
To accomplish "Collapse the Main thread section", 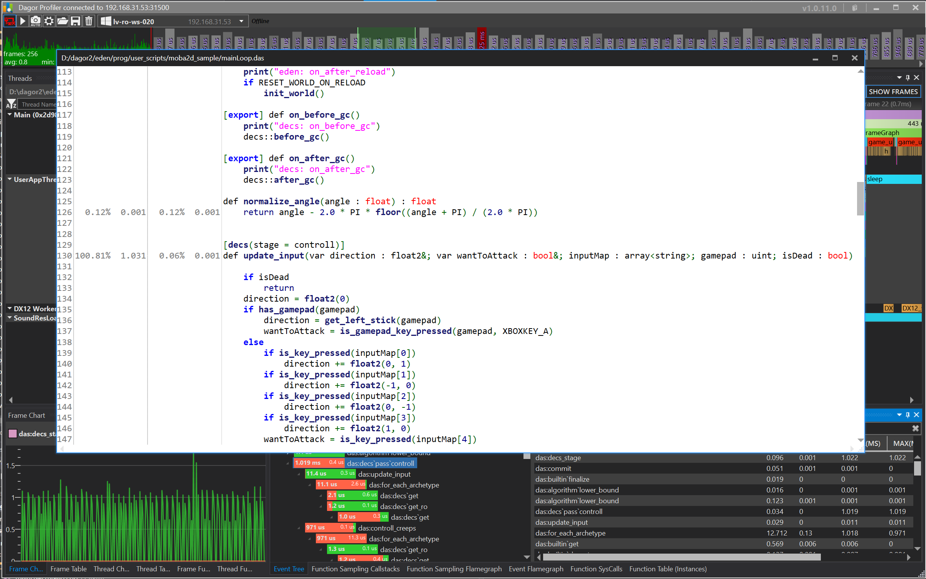I will 10,114.
